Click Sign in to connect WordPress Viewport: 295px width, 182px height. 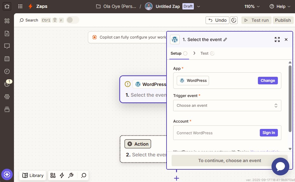tap(269, 133)
